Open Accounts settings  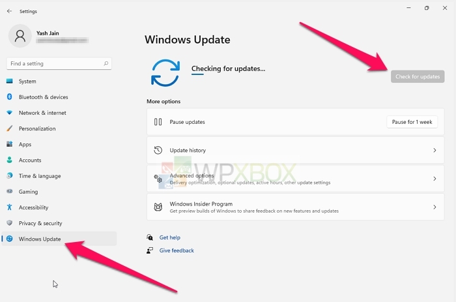(x=59, y=160)
